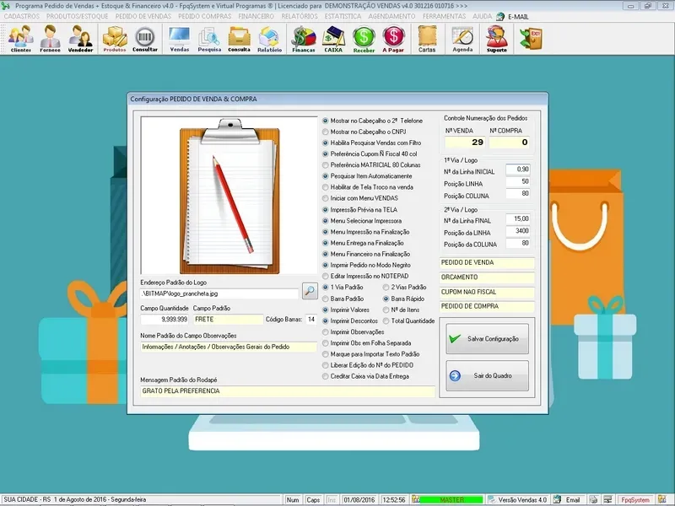Viewport: 675px width, 506px height.
Task: Click the Suporte toolbar icon
Action: (x=497, y=39)
